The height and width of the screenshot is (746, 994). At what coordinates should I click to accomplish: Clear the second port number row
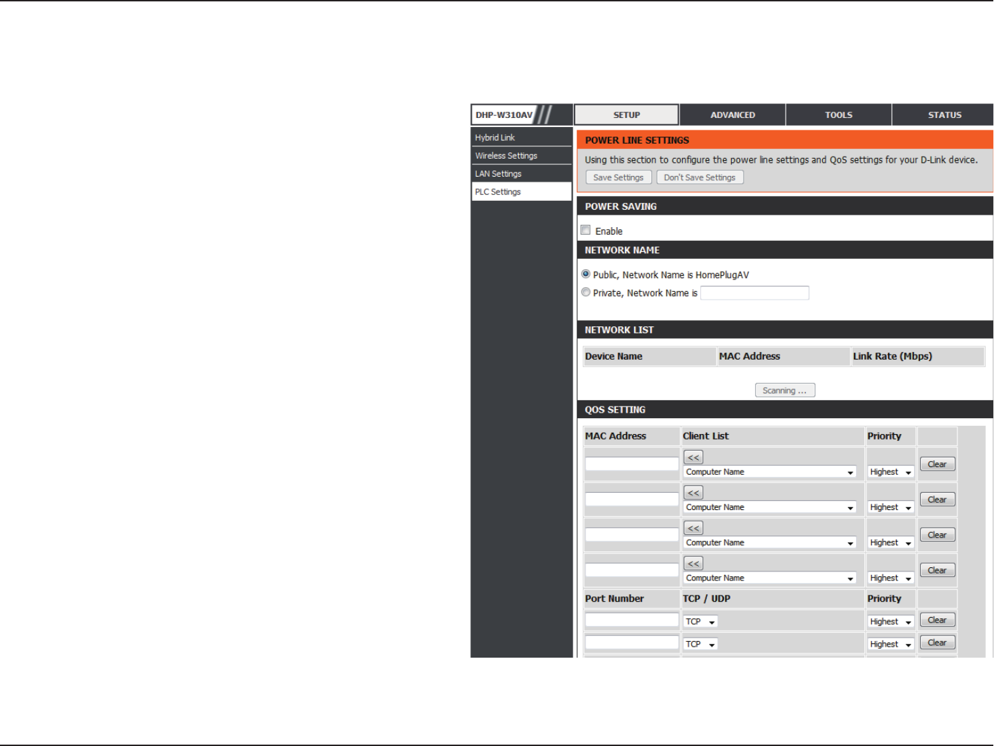pos(937,642)
